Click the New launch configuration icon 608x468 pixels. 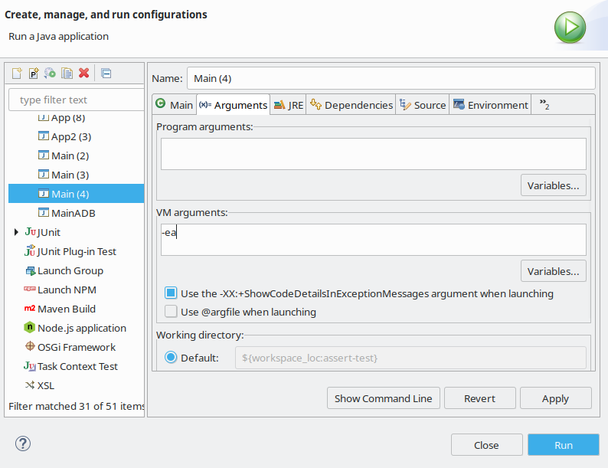[17, 74]
